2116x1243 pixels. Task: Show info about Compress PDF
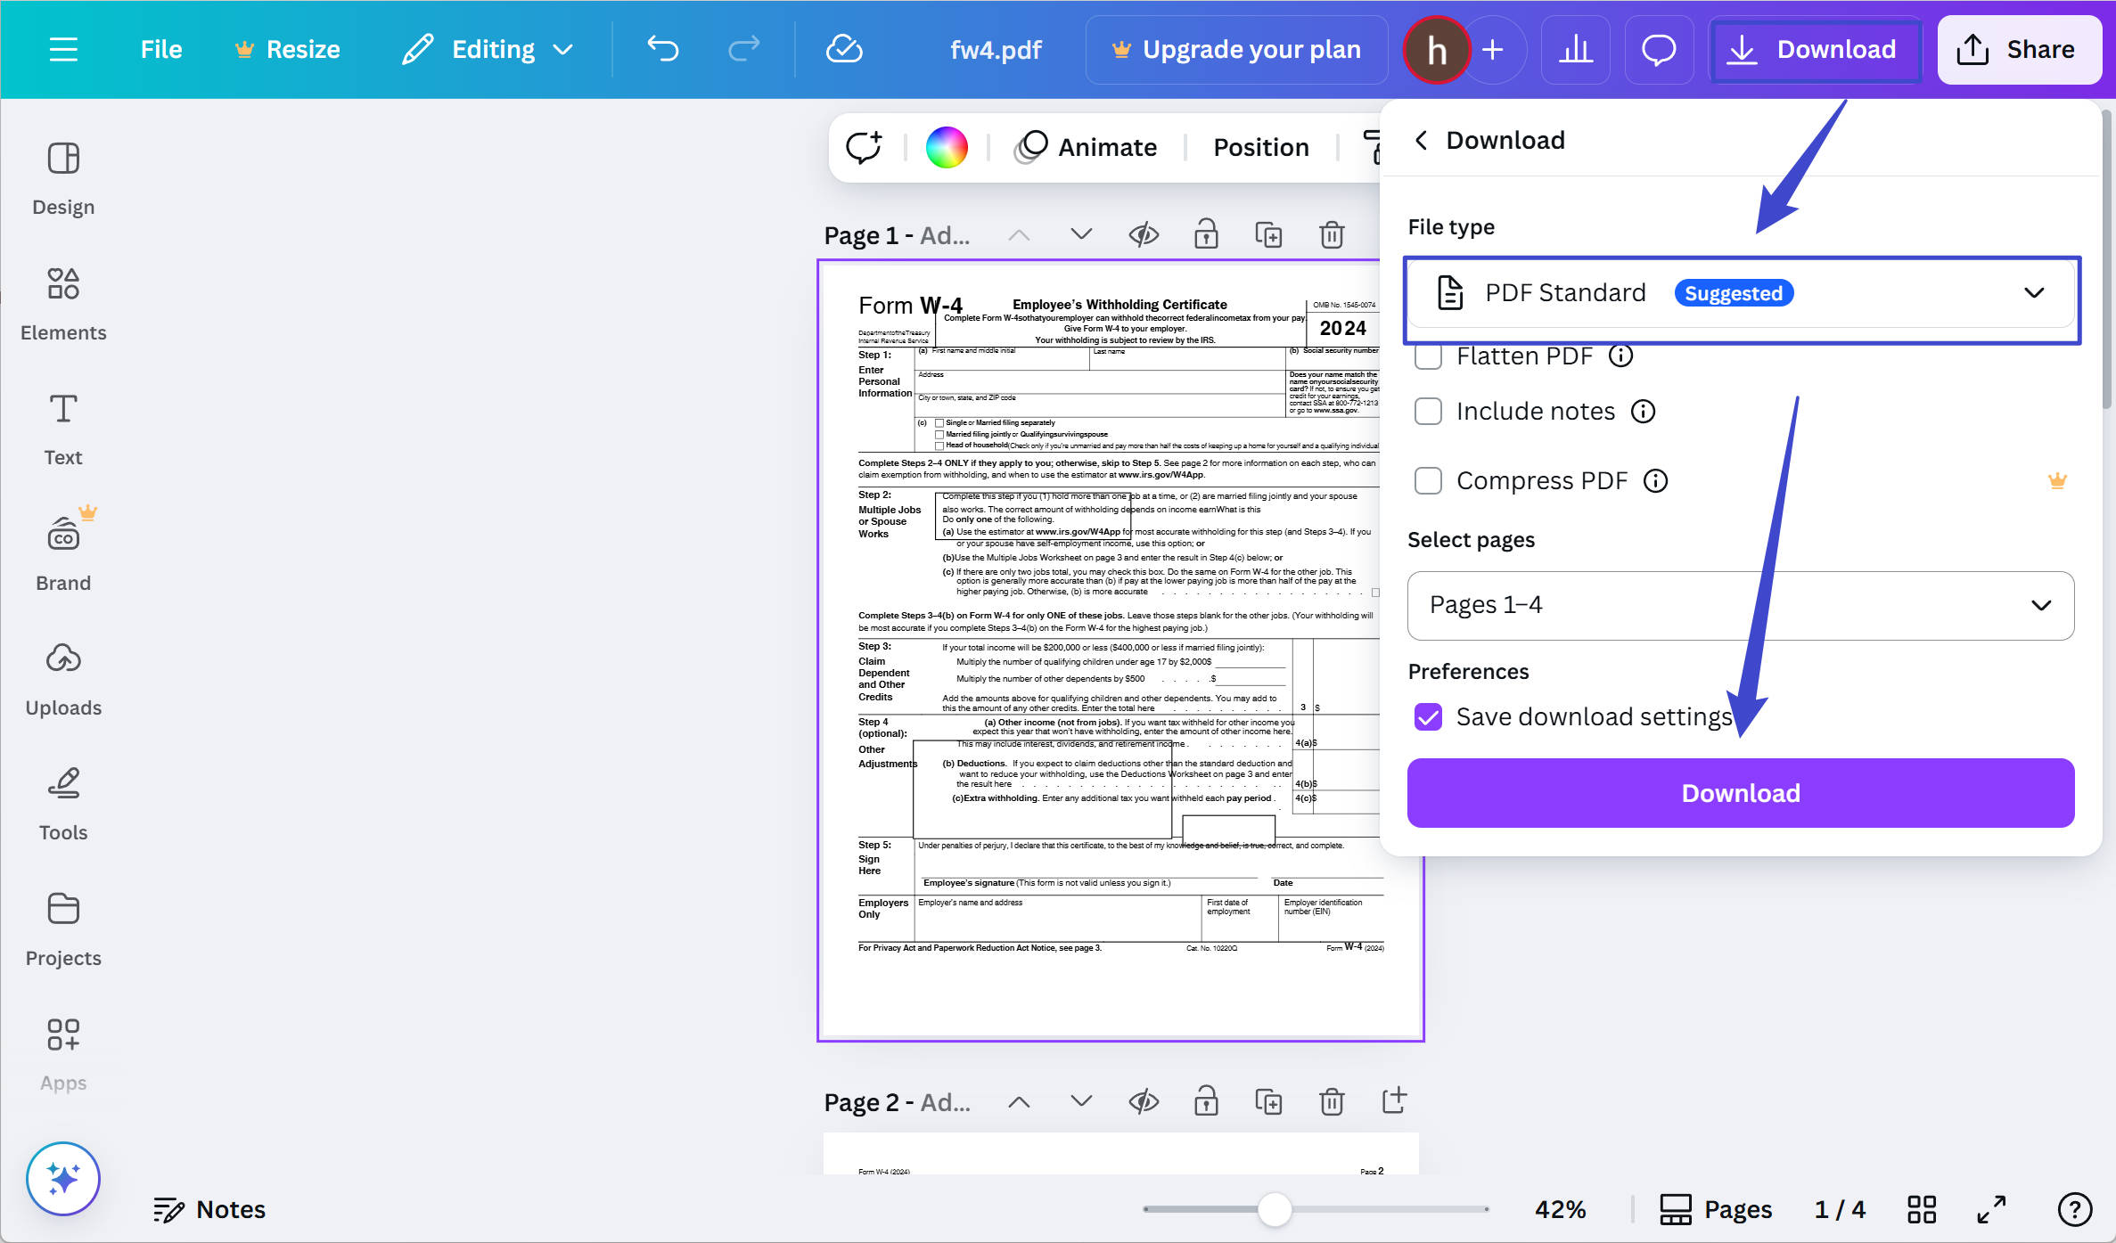point(1655,480)
